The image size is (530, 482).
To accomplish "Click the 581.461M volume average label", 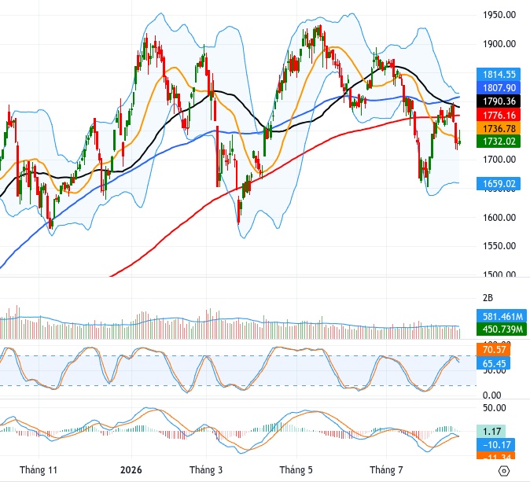I will [x=502, y=317].
